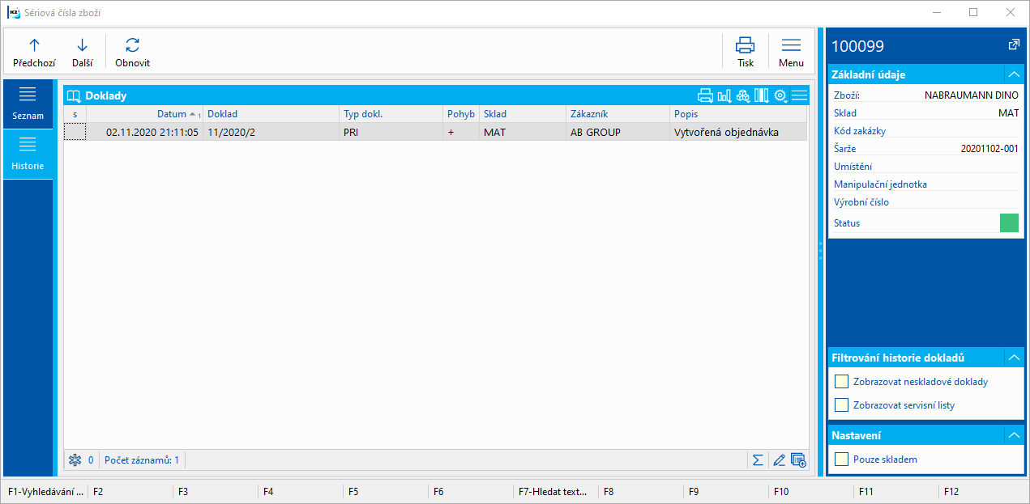The width and height of the screenshot is (1030, 504).
Task: Click MAT warehouse cell in table row
Action: [x=523, y=132]
